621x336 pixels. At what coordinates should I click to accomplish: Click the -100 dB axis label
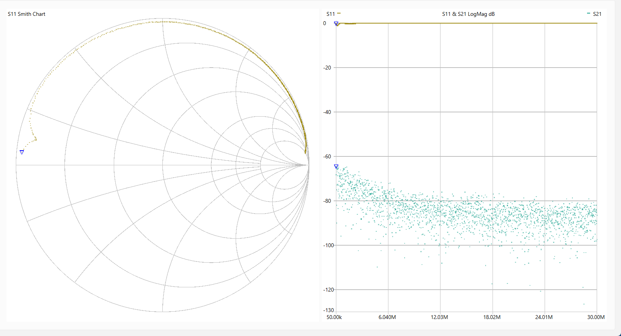coord(328,245)
